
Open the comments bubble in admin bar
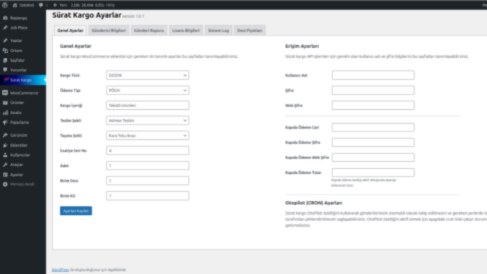(x=41, y=5)
